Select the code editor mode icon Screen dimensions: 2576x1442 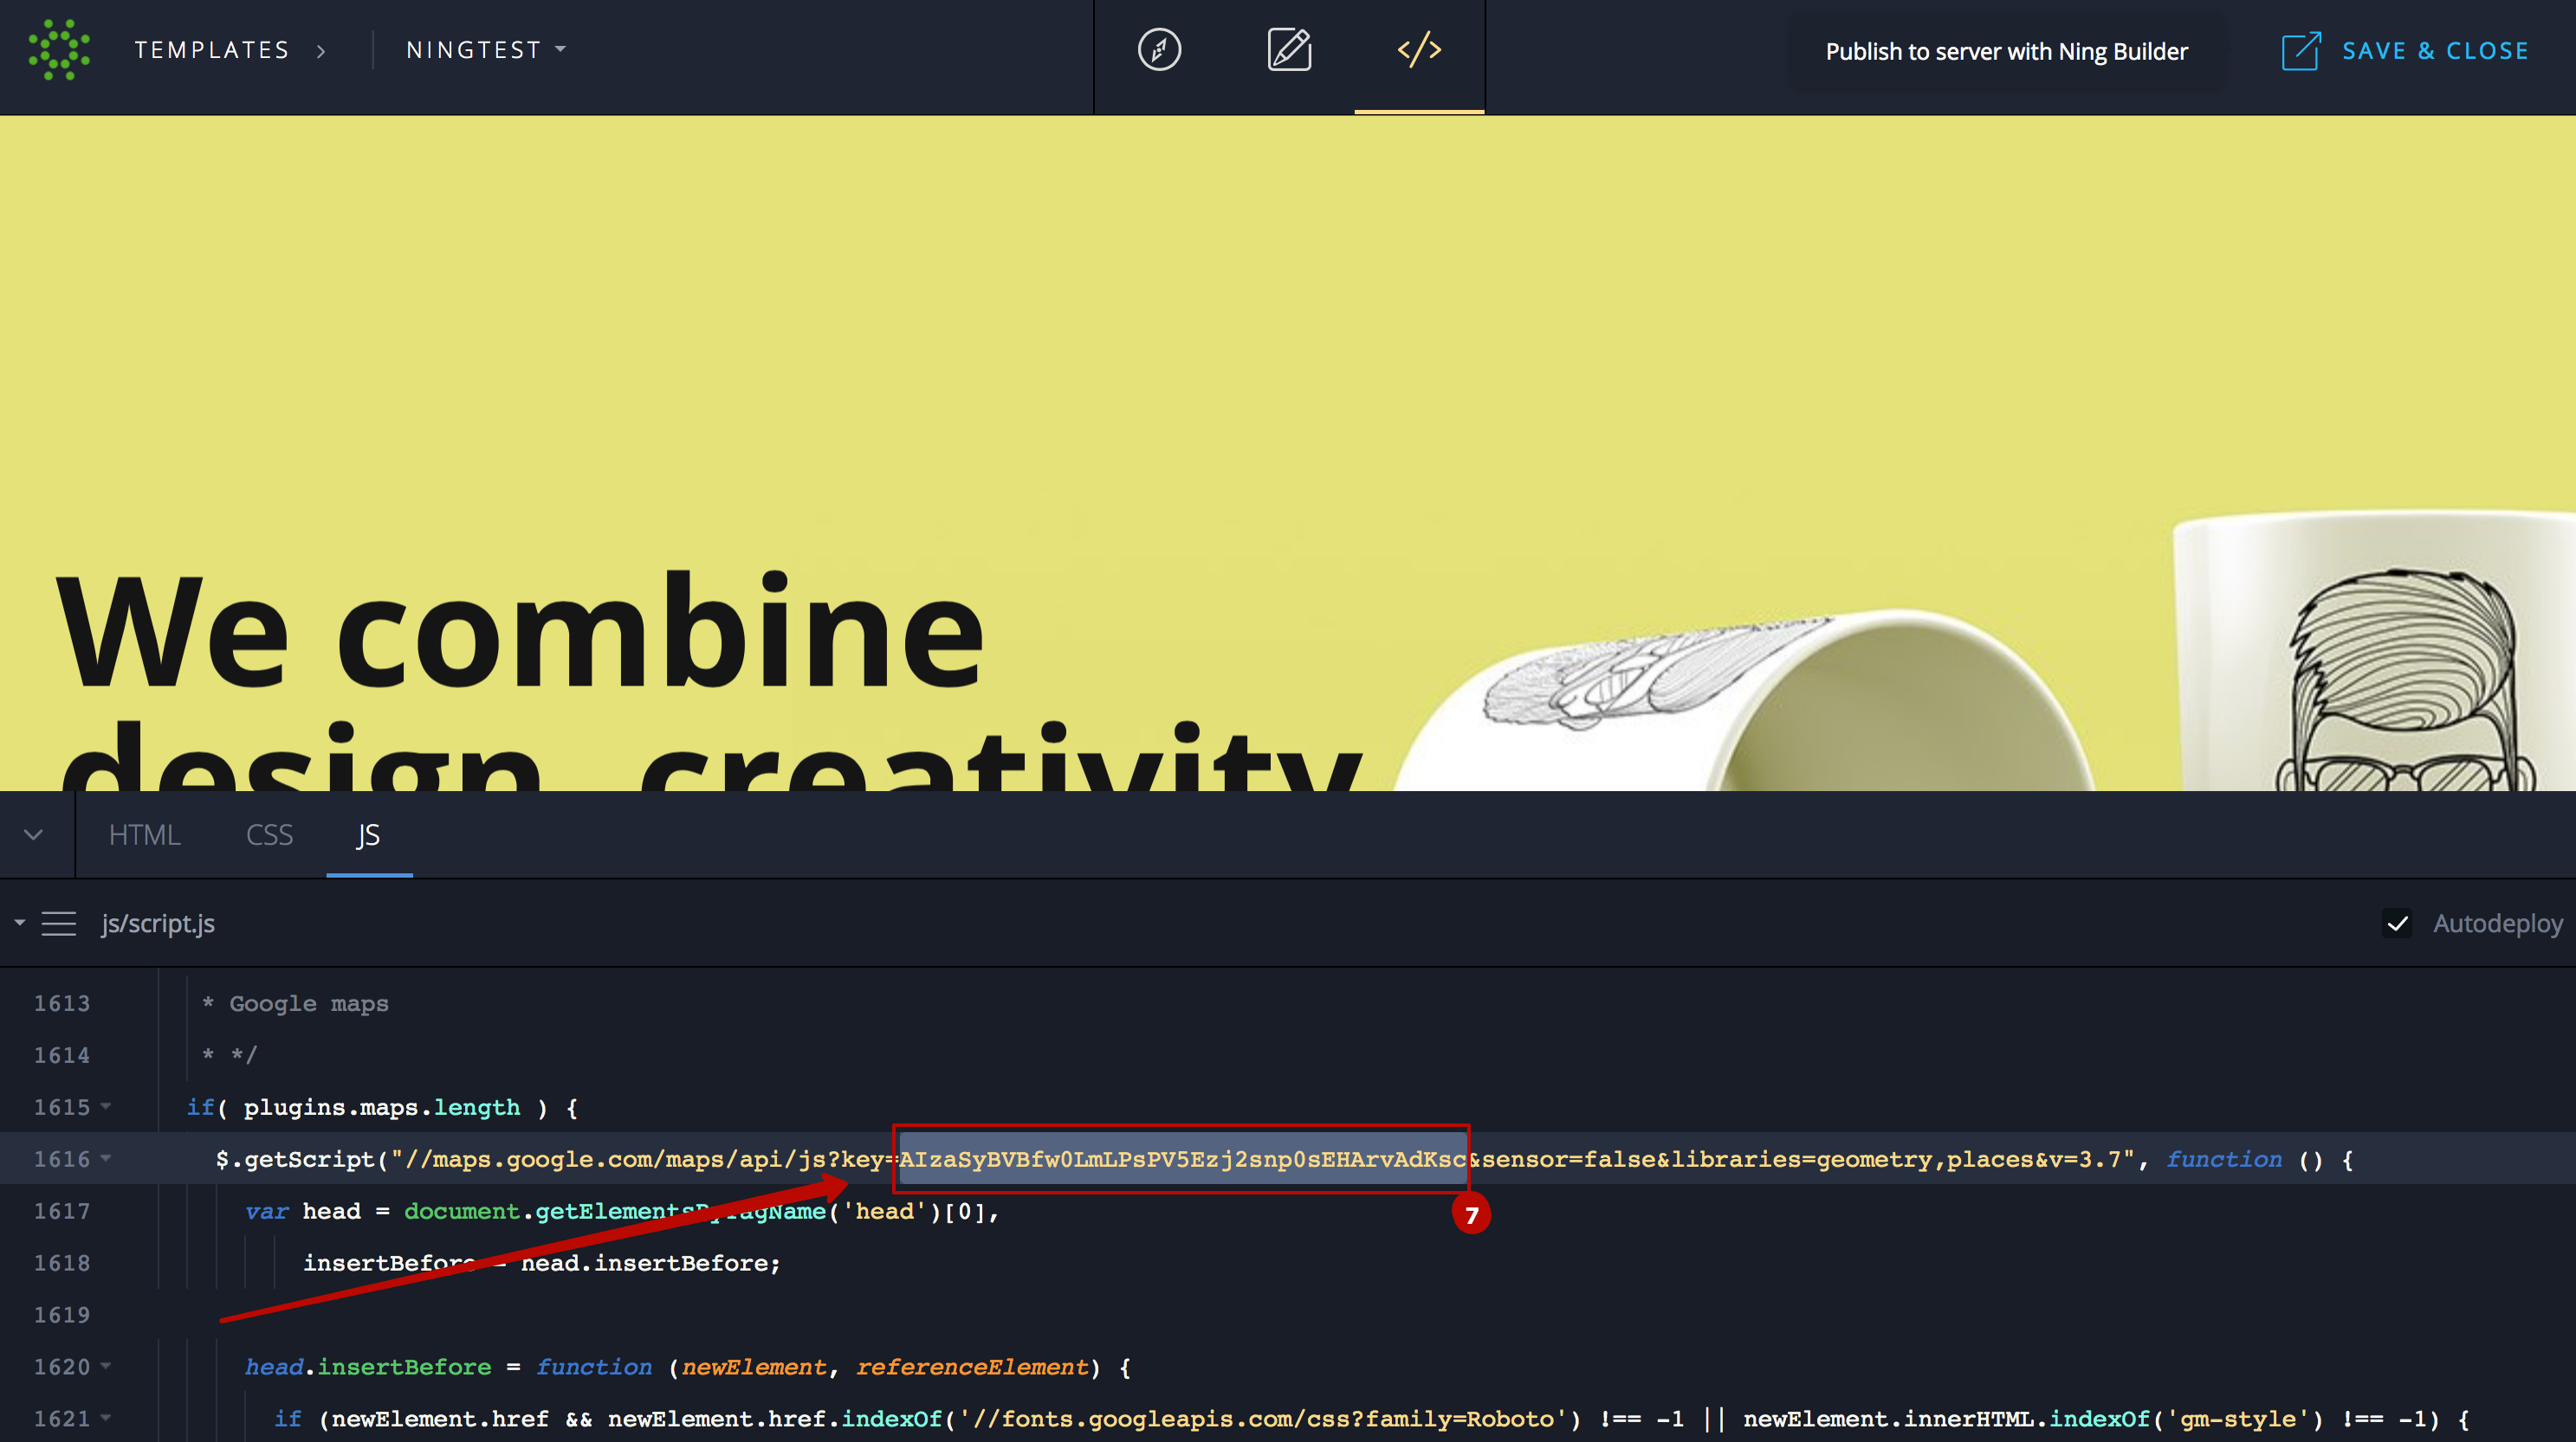pos(1419,50)
